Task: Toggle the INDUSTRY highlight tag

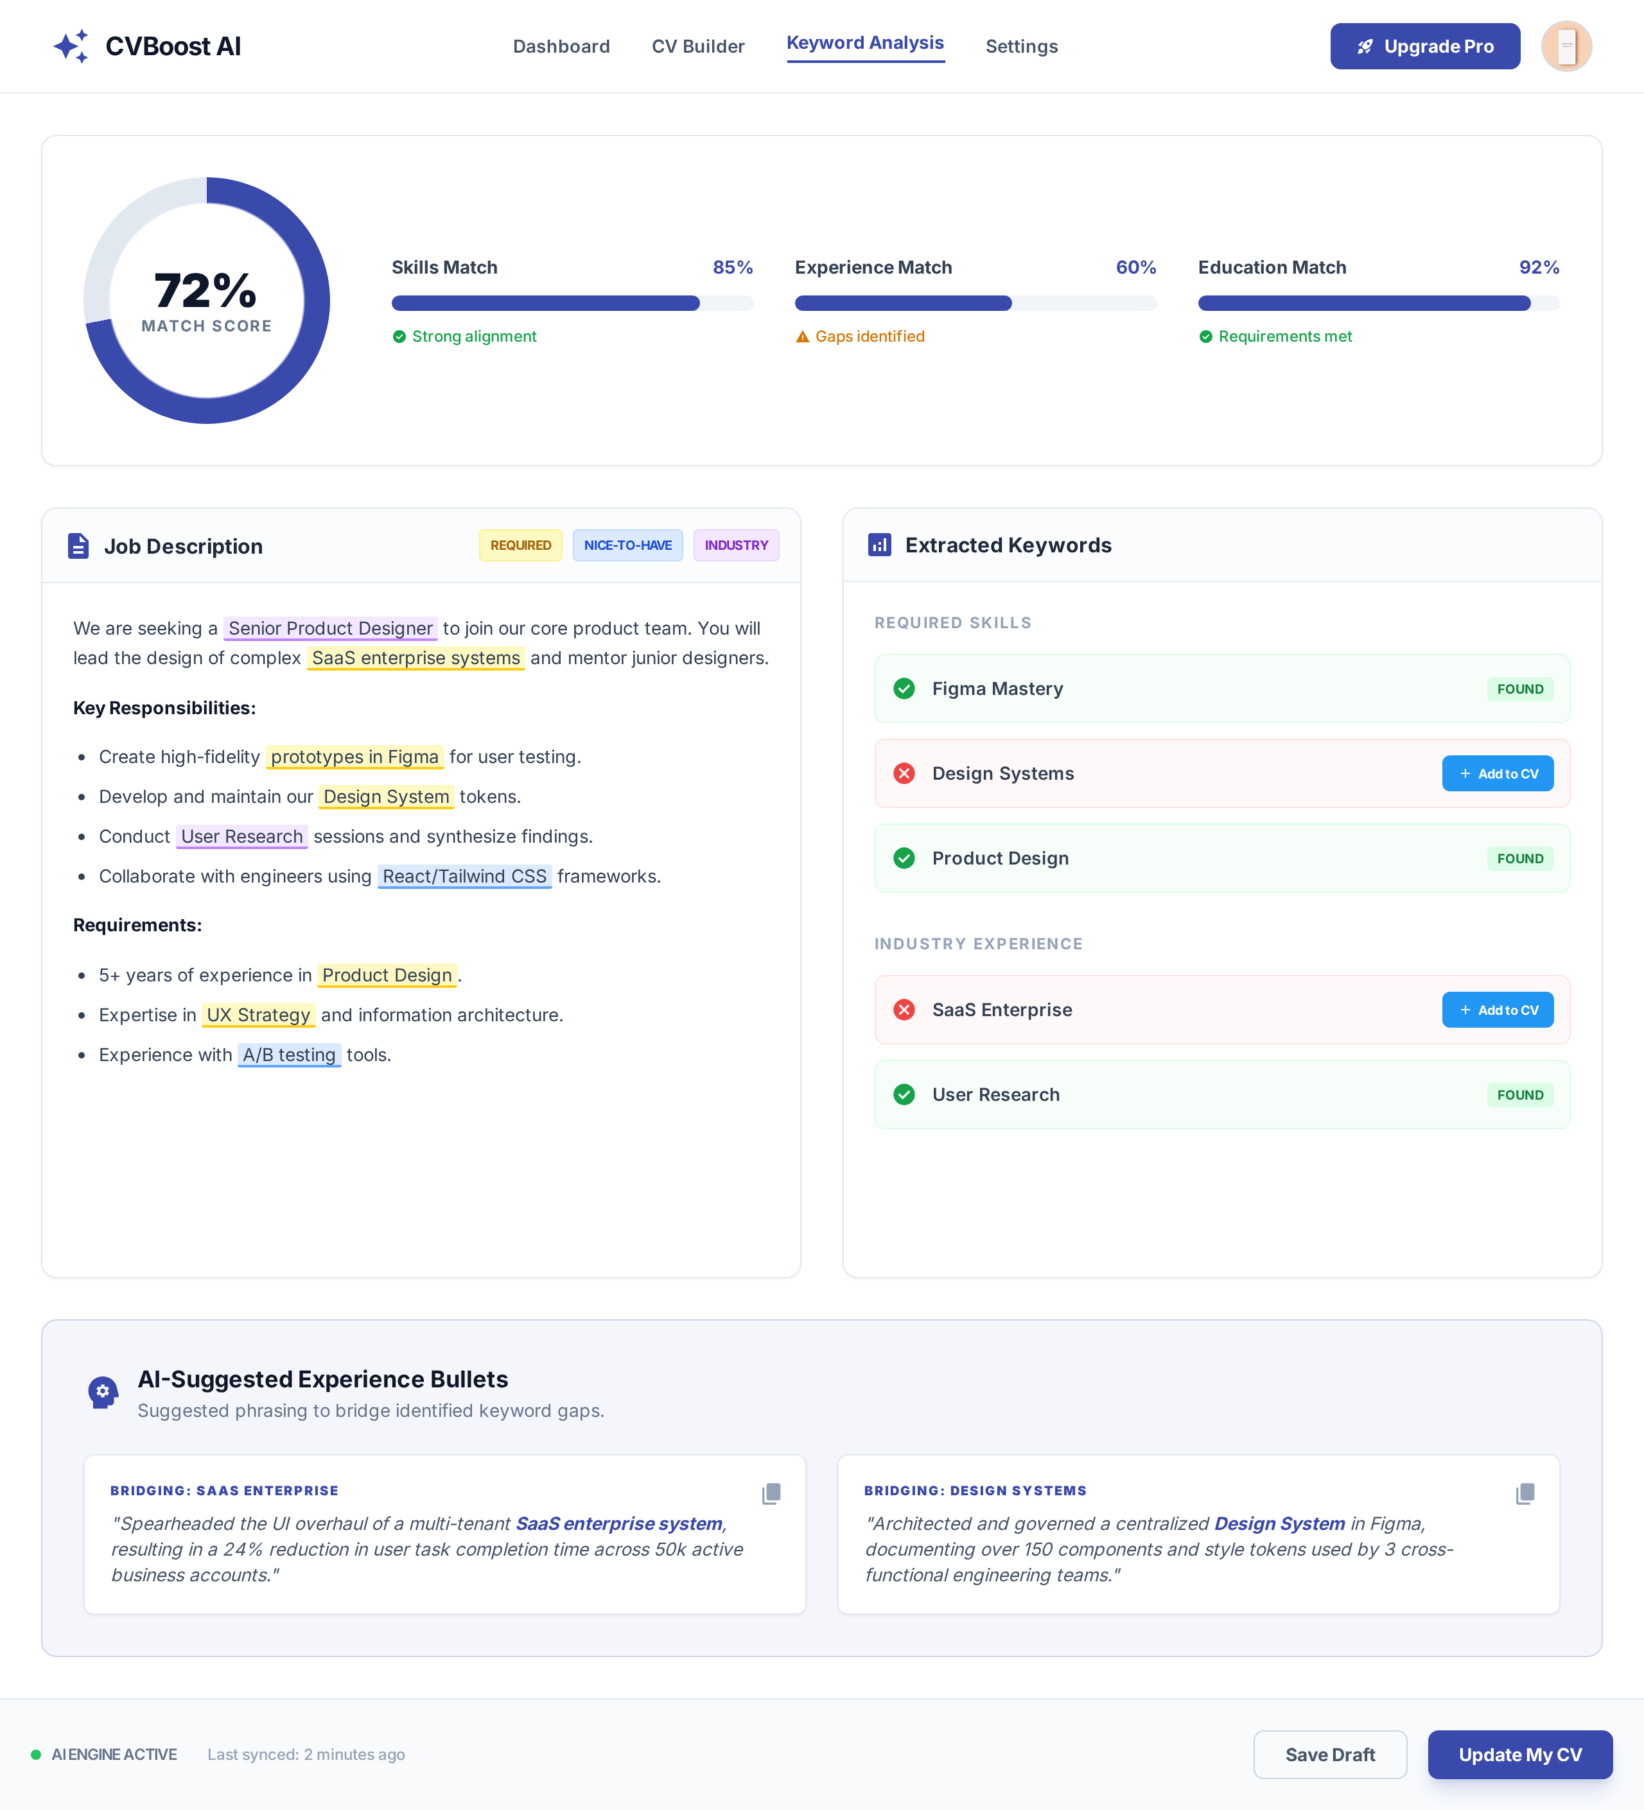Action: tap(735, 545)
